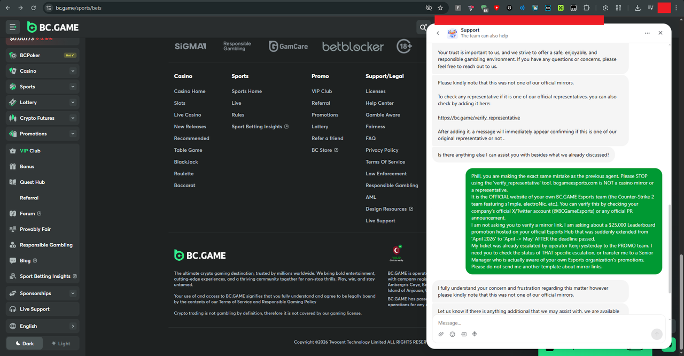Open the GIF picker in chat input
Screen dimensions: 684x356
tap(463, 334)
